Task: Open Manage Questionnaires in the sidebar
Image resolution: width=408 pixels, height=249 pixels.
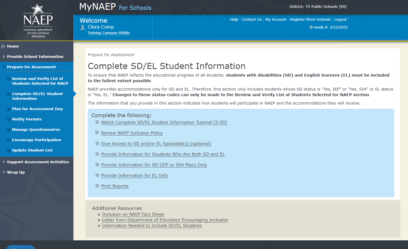Action: click(x=36, y=130)
